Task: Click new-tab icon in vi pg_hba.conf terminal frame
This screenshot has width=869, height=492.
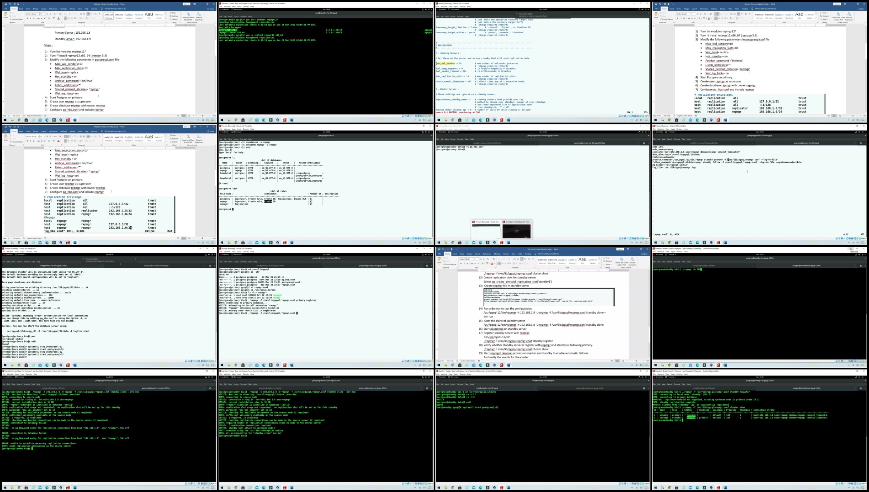Action: tap(644, 143)
